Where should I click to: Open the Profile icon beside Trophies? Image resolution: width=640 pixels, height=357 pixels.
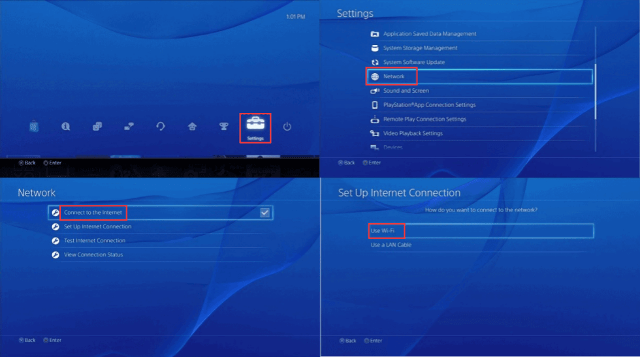coord(192,127)
